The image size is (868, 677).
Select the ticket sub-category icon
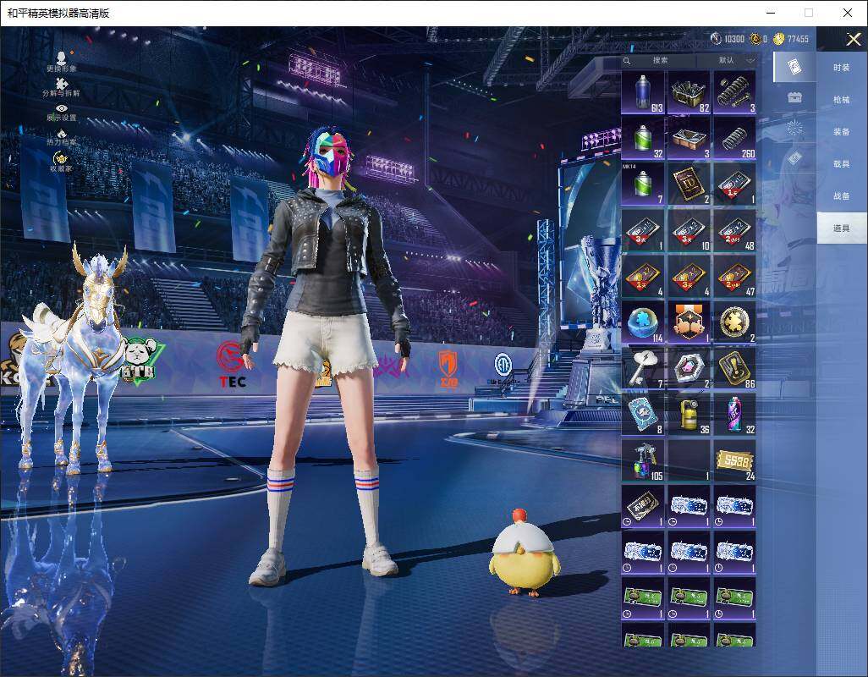[794, 157]
